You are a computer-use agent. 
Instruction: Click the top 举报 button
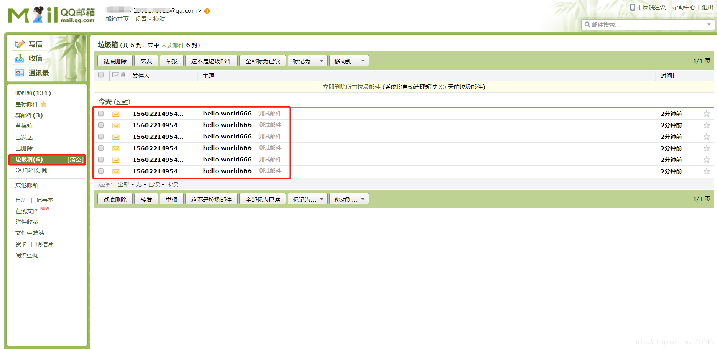(x=171, y=61)
